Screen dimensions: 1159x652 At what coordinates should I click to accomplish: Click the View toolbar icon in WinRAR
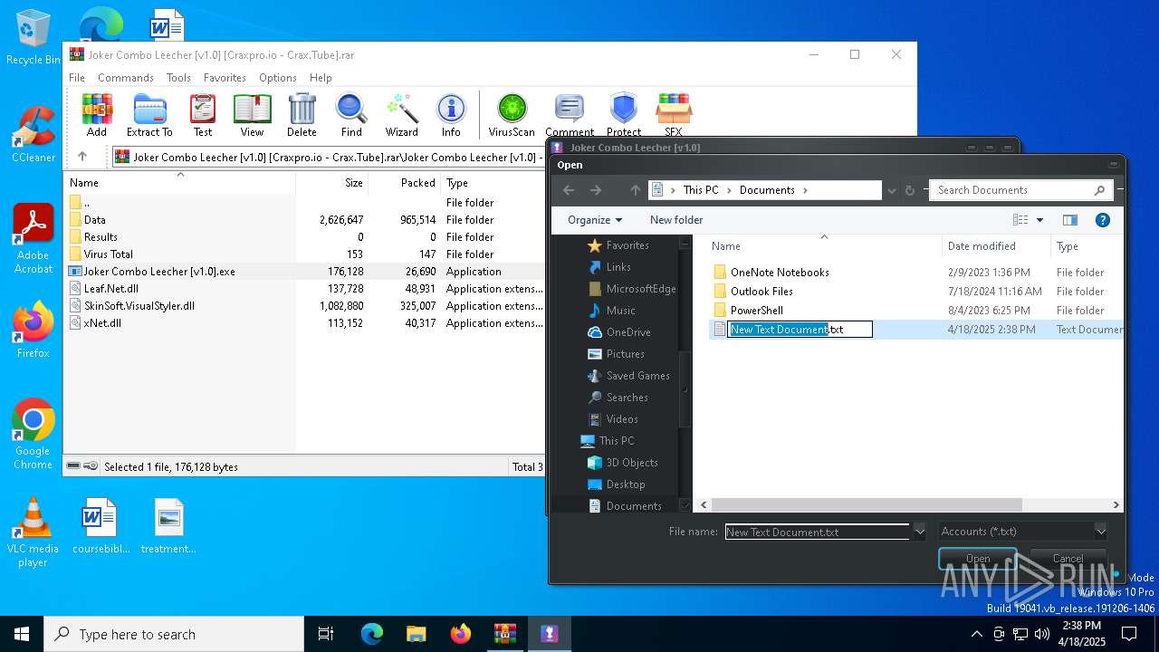pyautogui.click(x=252, y=114)
